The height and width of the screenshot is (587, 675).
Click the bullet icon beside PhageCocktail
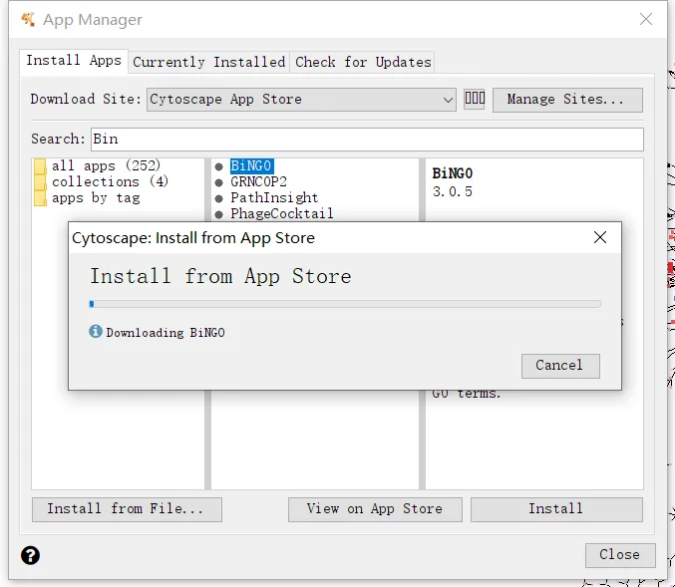click(219, 214)
